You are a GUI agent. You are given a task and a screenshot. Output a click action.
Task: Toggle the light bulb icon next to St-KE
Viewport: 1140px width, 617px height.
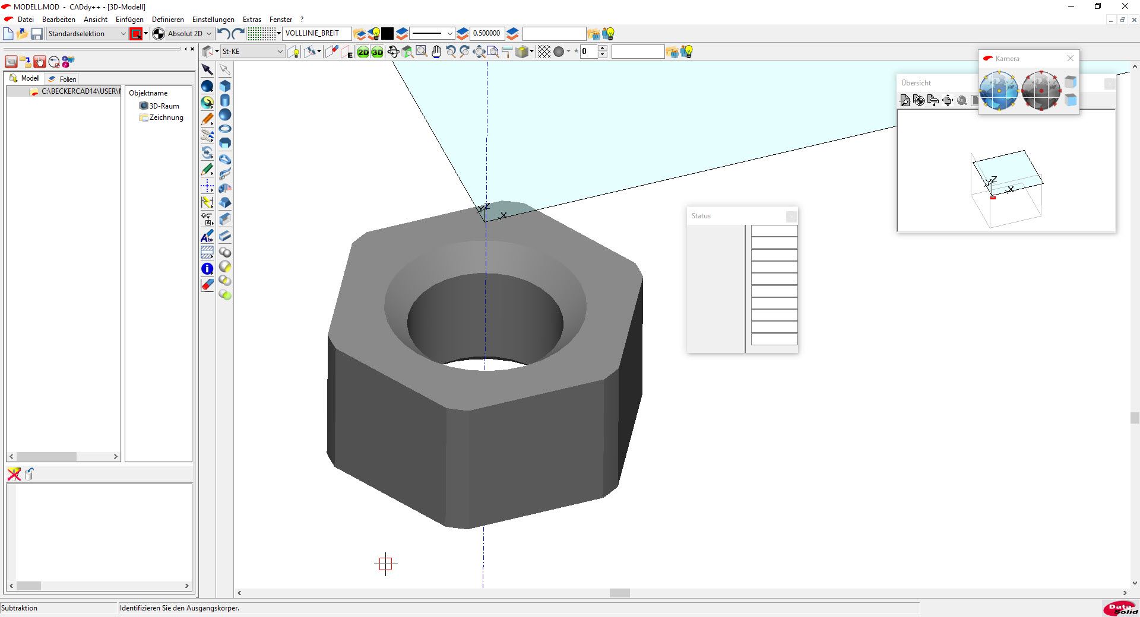tap(294, 52)
